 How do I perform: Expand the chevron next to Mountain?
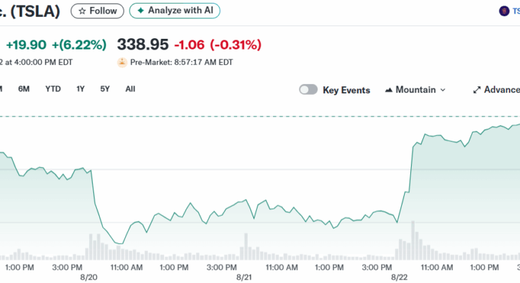tap(443, 90)
